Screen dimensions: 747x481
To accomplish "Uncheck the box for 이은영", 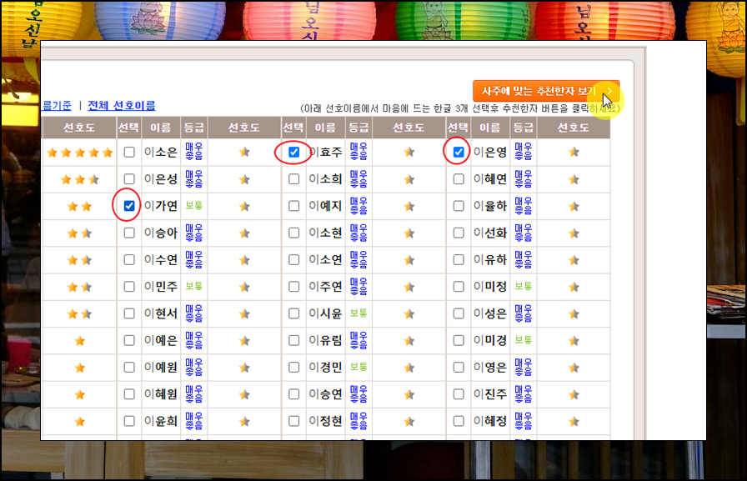I will tap(459, 152).
